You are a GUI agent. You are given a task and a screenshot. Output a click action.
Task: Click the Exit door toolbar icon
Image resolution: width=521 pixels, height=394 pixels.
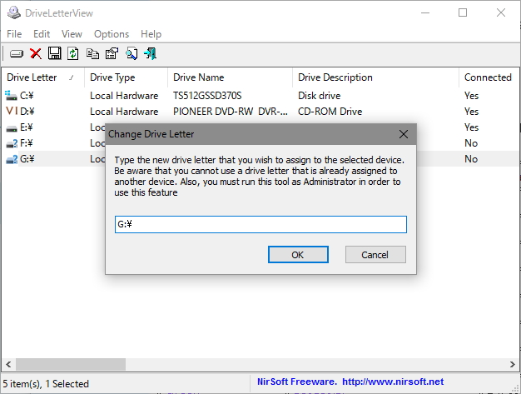pos(150,53)
